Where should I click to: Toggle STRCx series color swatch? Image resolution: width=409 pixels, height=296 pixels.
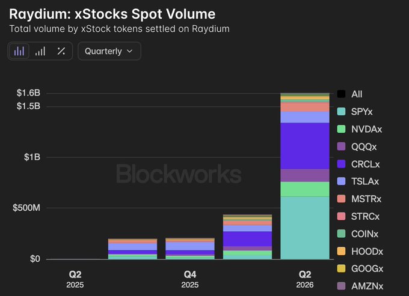[x=341, y=216]
